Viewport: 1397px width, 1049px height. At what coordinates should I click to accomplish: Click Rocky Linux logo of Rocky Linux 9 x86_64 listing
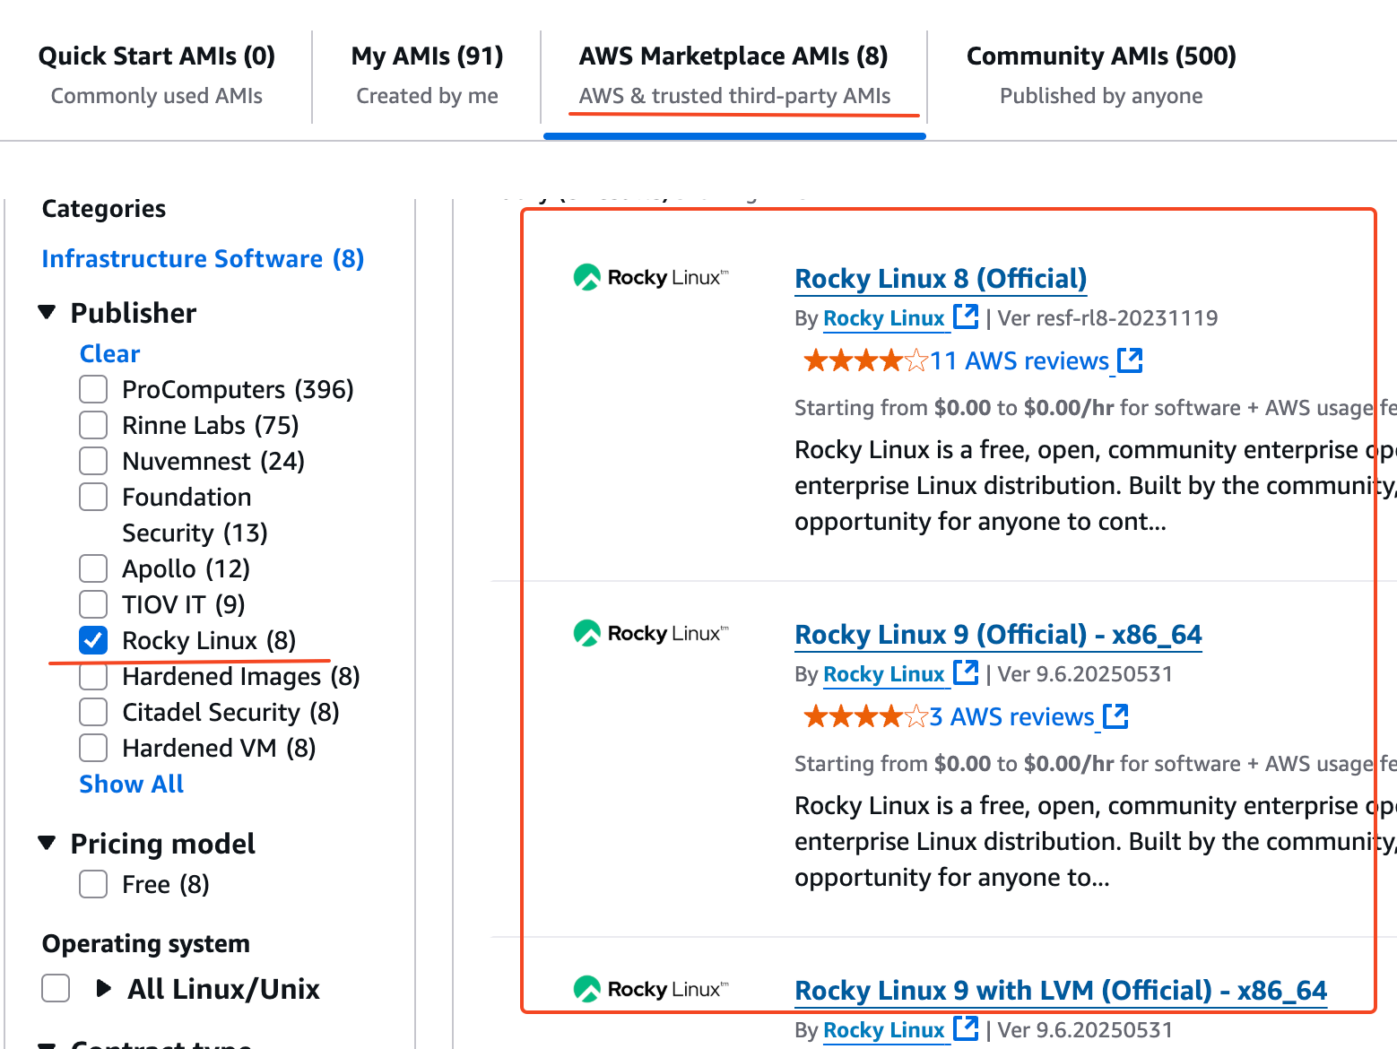651,634
